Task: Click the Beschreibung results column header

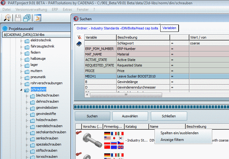Action: [207, 127]
